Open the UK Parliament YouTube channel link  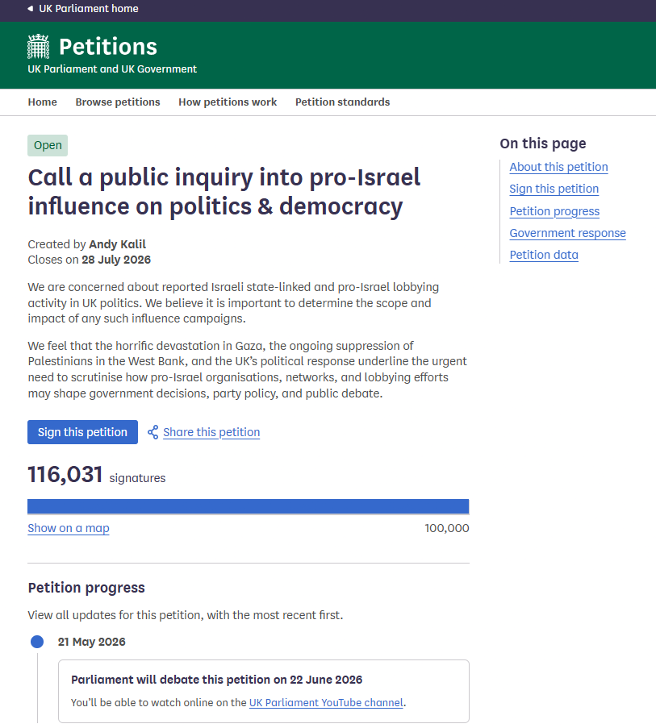(x=326, y=703)
